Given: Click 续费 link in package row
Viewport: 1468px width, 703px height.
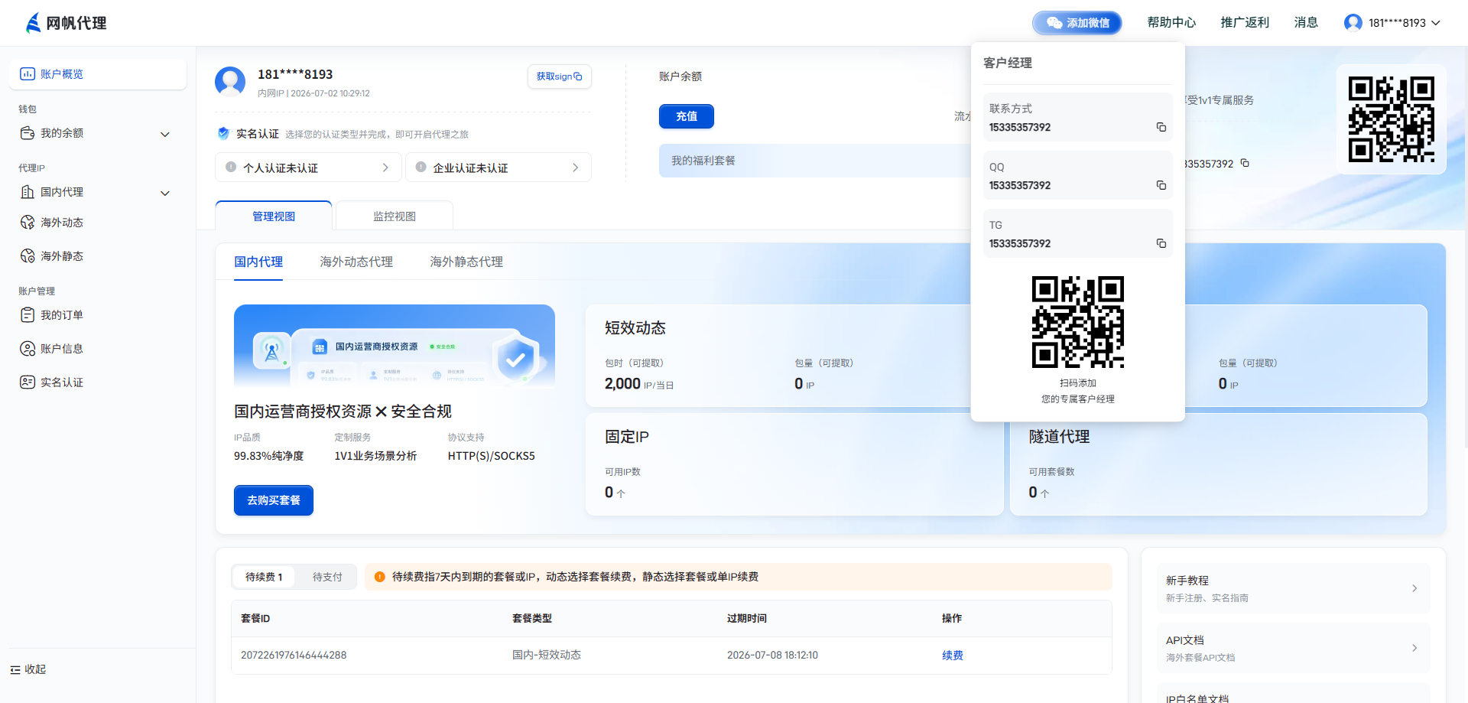Looking at the screenshot, I should 953,656.
